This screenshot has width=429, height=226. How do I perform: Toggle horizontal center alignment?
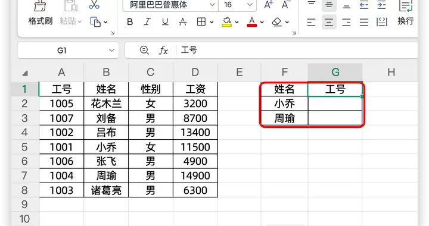point(329,22)
